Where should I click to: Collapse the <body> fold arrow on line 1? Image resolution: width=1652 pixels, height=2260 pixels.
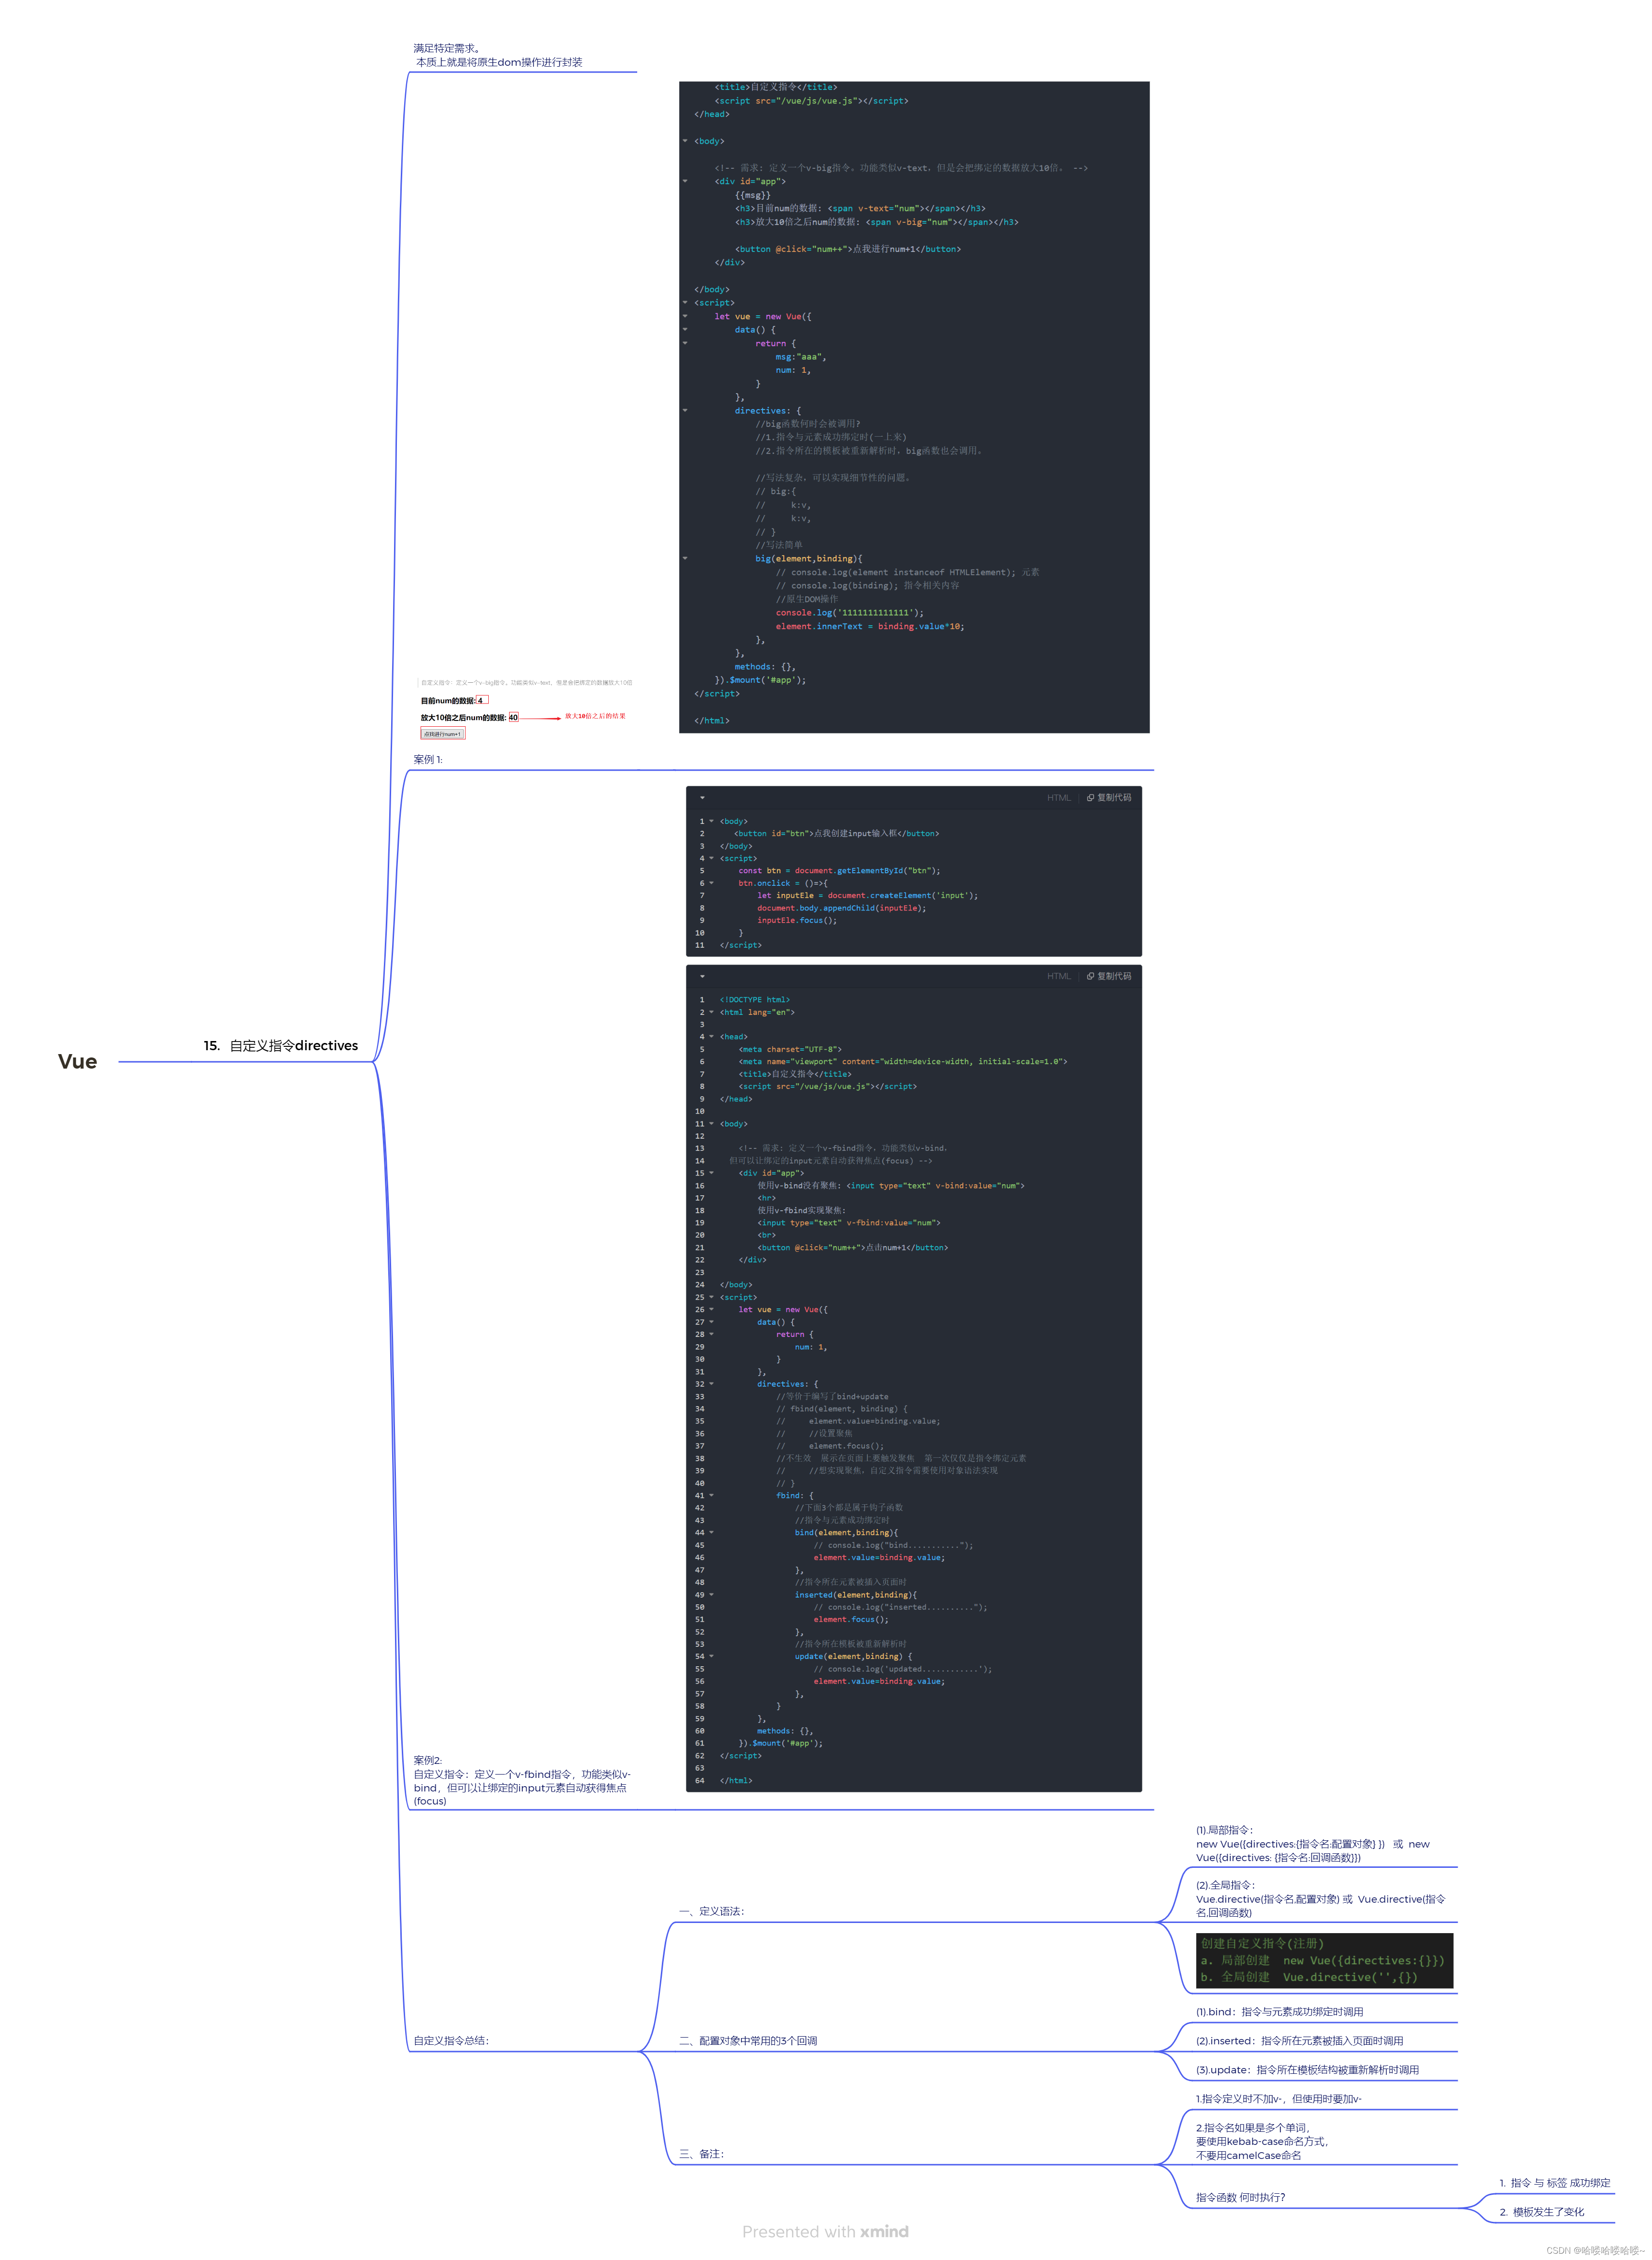[711, 821]
